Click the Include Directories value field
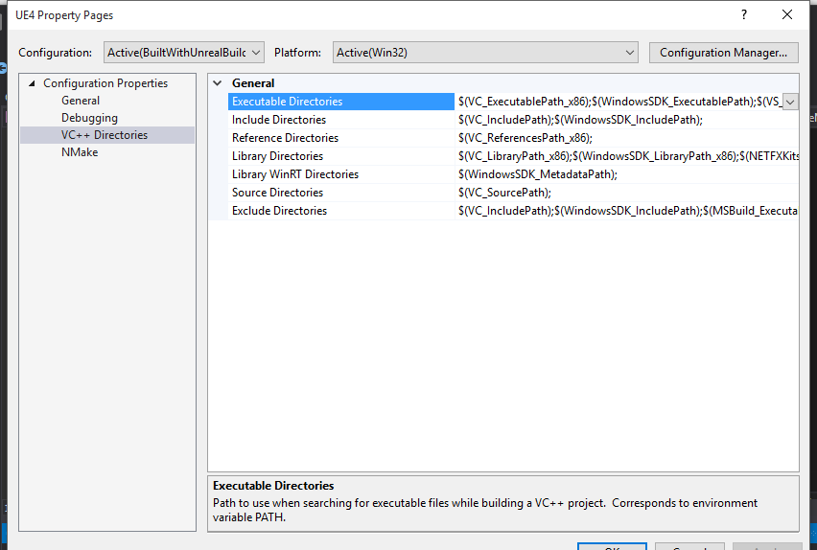Image resolution: width=817 pixels, height=550 pixels. click(627, 120)
